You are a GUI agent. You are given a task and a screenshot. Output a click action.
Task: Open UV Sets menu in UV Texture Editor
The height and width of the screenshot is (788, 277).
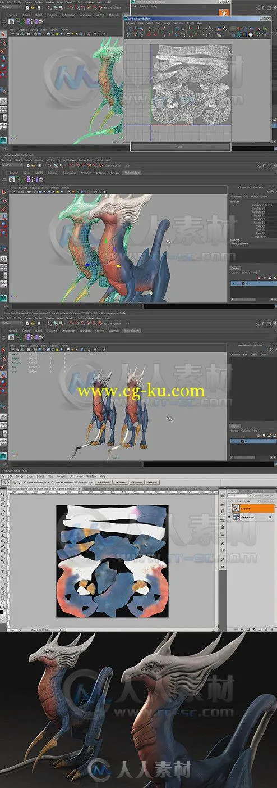pos(190,23)
